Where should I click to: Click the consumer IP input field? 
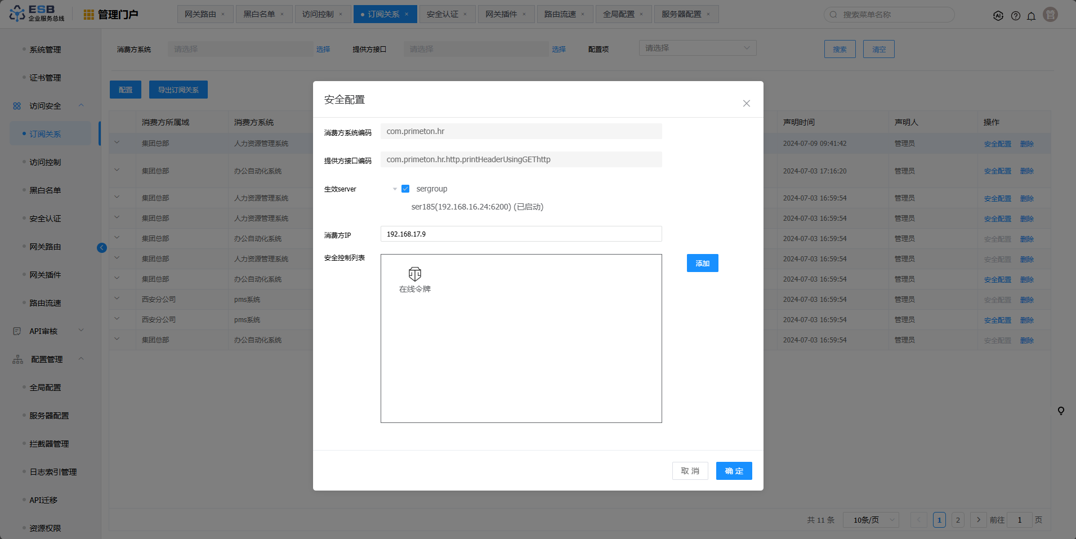[x=521, y=234]
